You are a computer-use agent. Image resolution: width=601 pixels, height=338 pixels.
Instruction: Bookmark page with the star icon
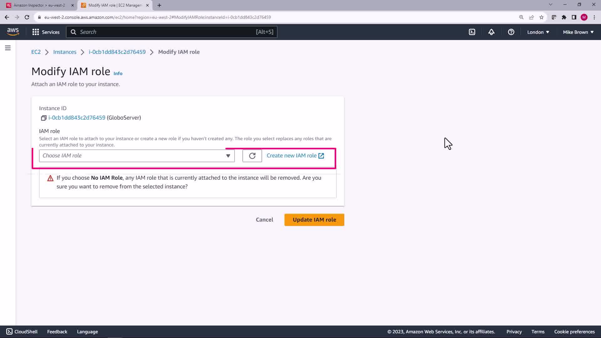[542, 17]
